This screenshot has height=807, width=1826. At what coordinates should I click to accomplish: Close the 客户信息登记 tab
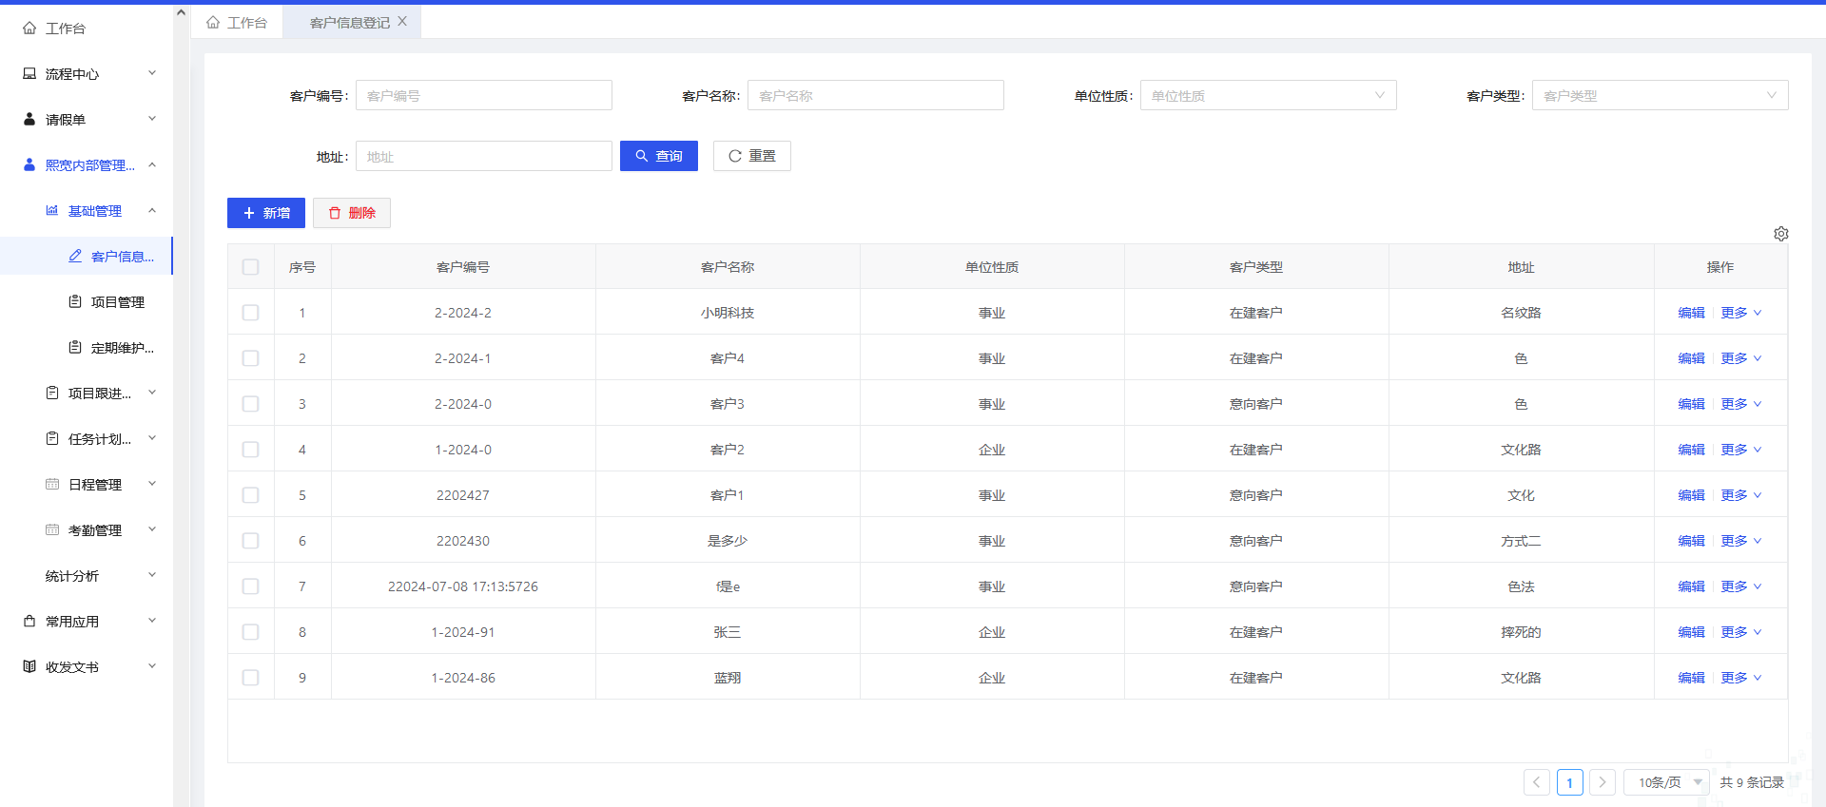click(x=402, y=21)
